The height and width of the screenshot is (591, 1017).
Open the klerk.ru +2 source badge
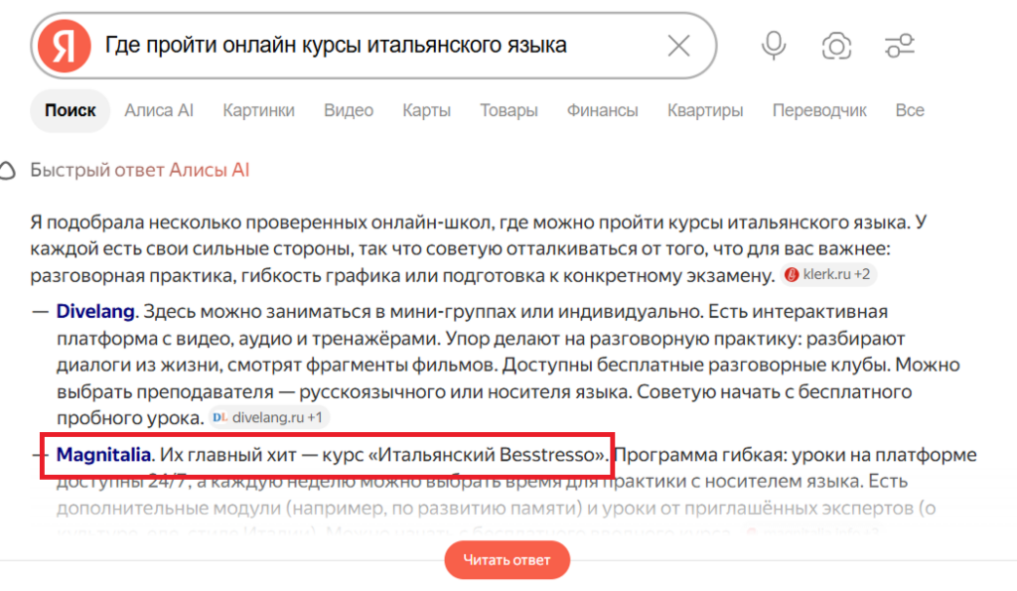coord(829,274)
